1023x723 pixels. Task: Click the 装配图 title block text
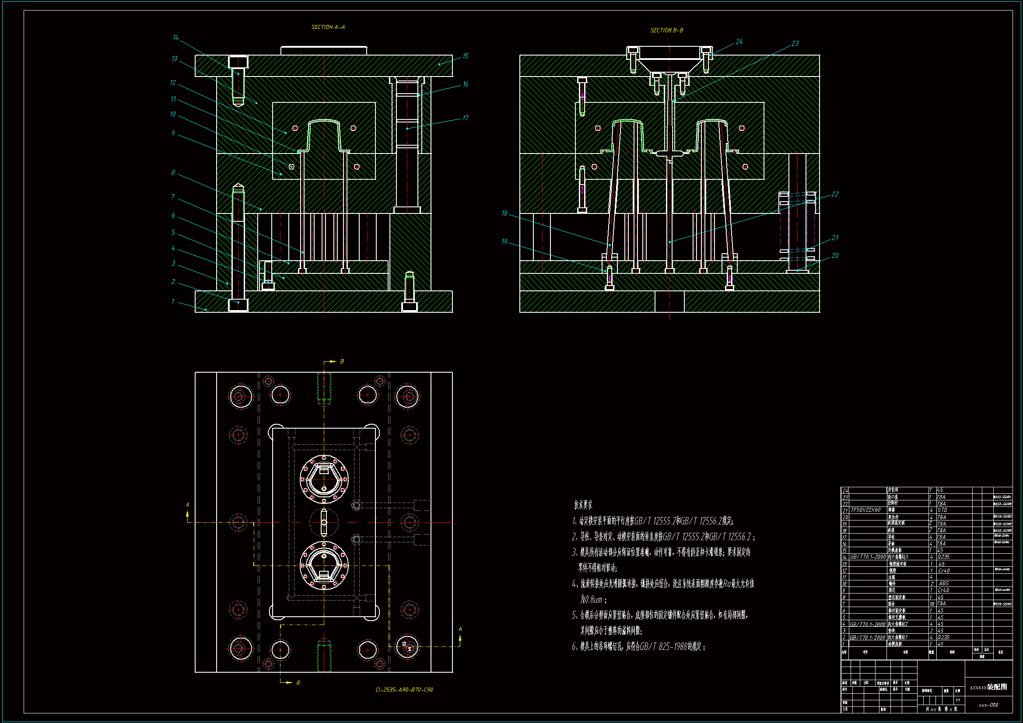coord(997,687)
